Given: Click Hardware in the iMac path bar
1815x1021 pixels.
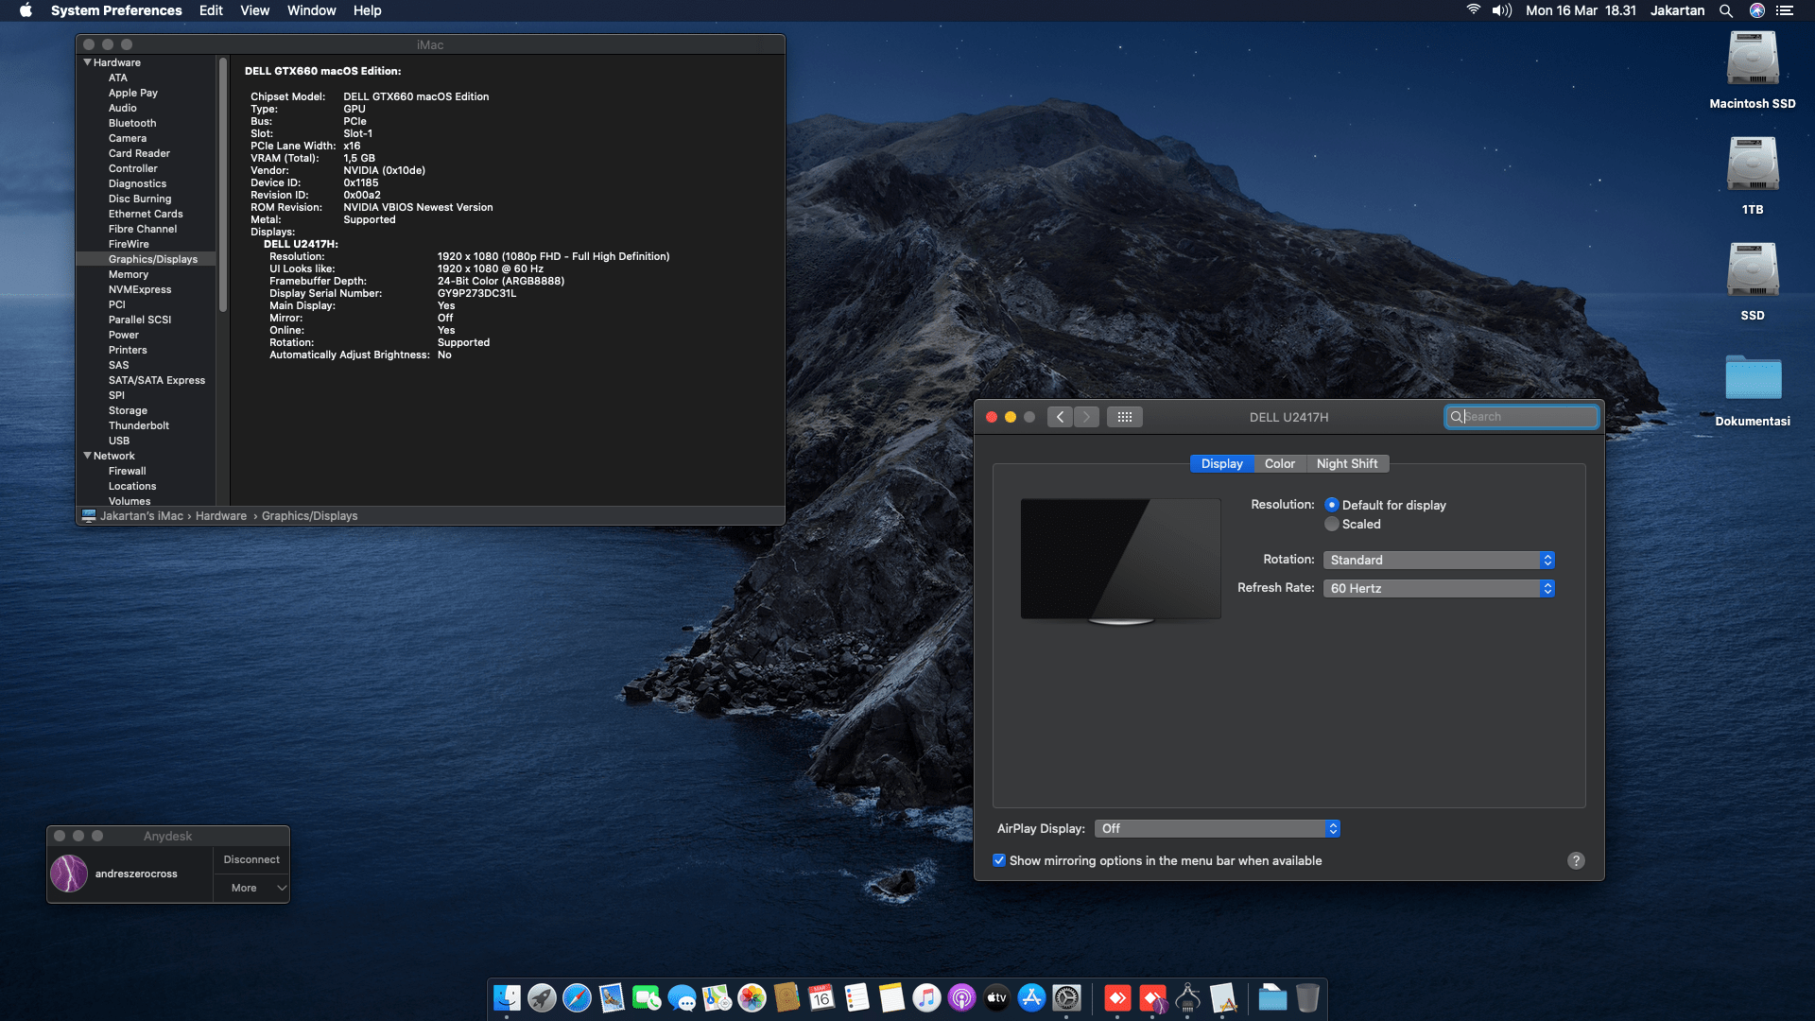Looking at the screenshot, I should pyautogui.click(x=221, y=516).
